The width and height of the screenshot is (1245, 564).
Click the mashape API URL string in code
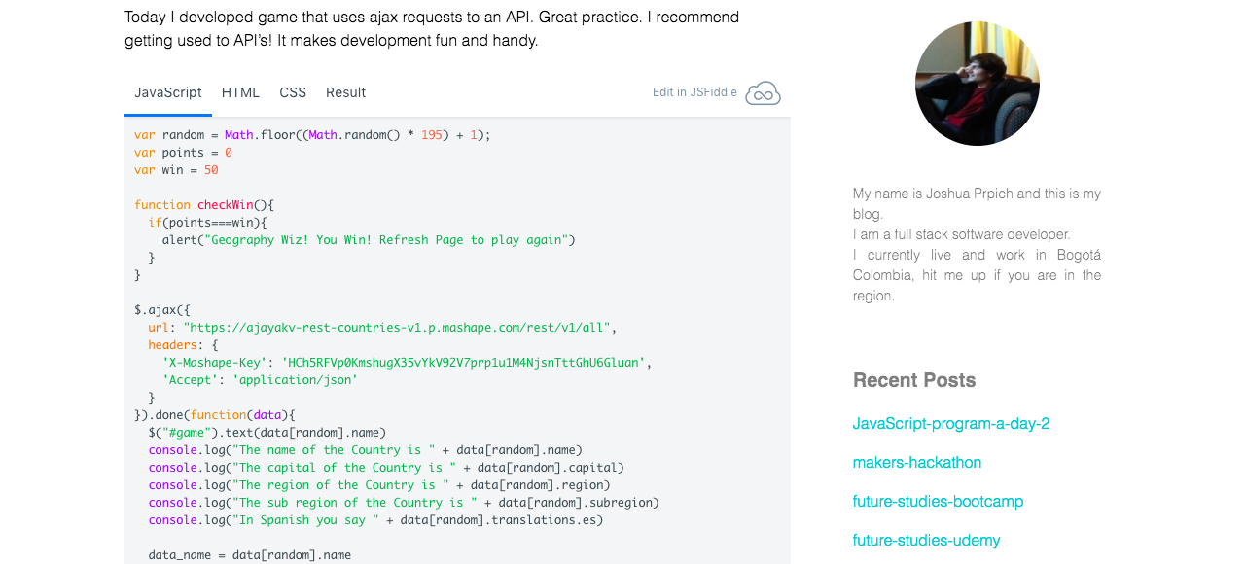coord(399,328)
